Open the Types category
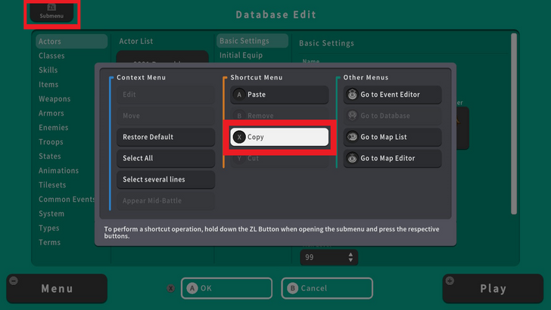The width and height of the screenshot is (551, 310). 49,228
